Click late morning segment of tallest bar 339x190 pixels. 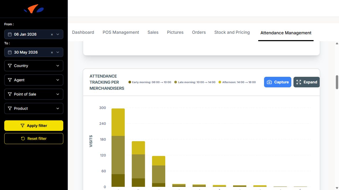118,155
